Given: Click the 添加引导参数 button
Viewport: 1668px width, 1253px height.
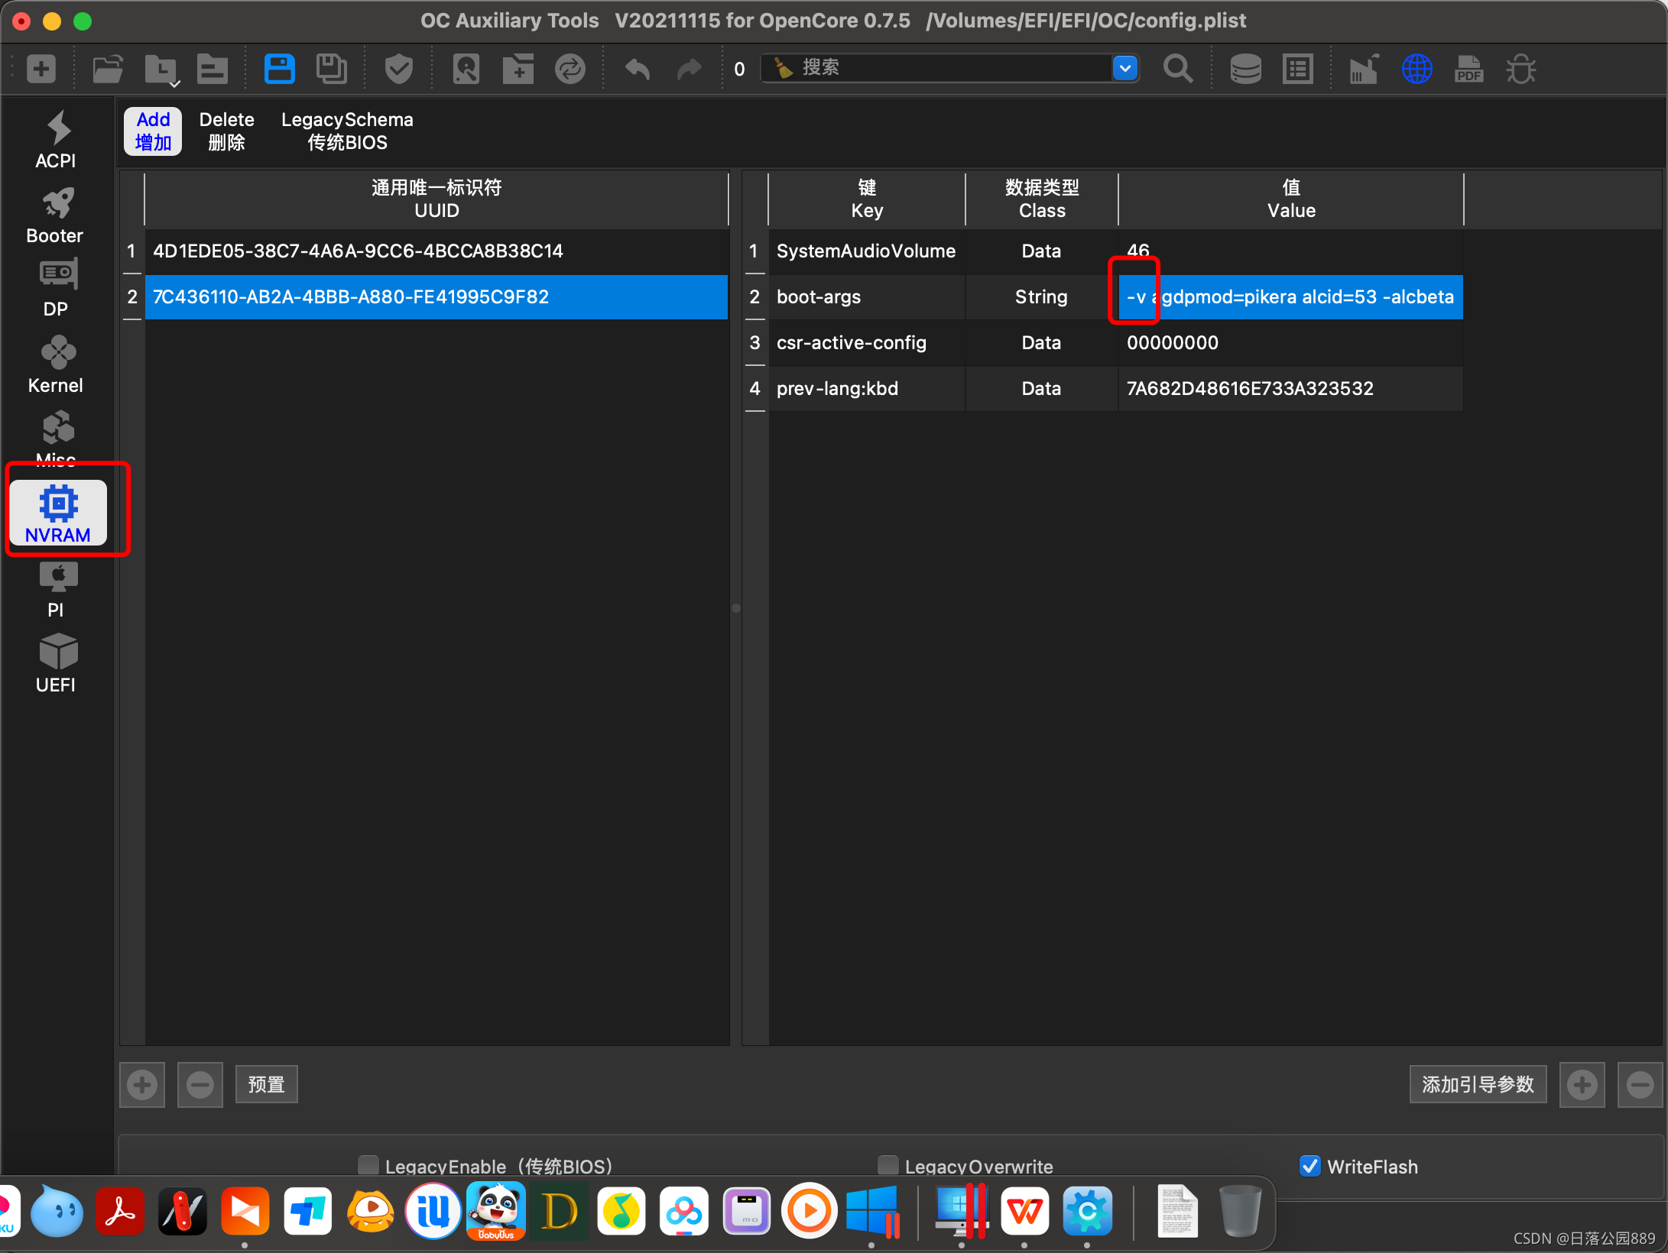Looking at the screenshot, I should (x=1477, y=1084).
